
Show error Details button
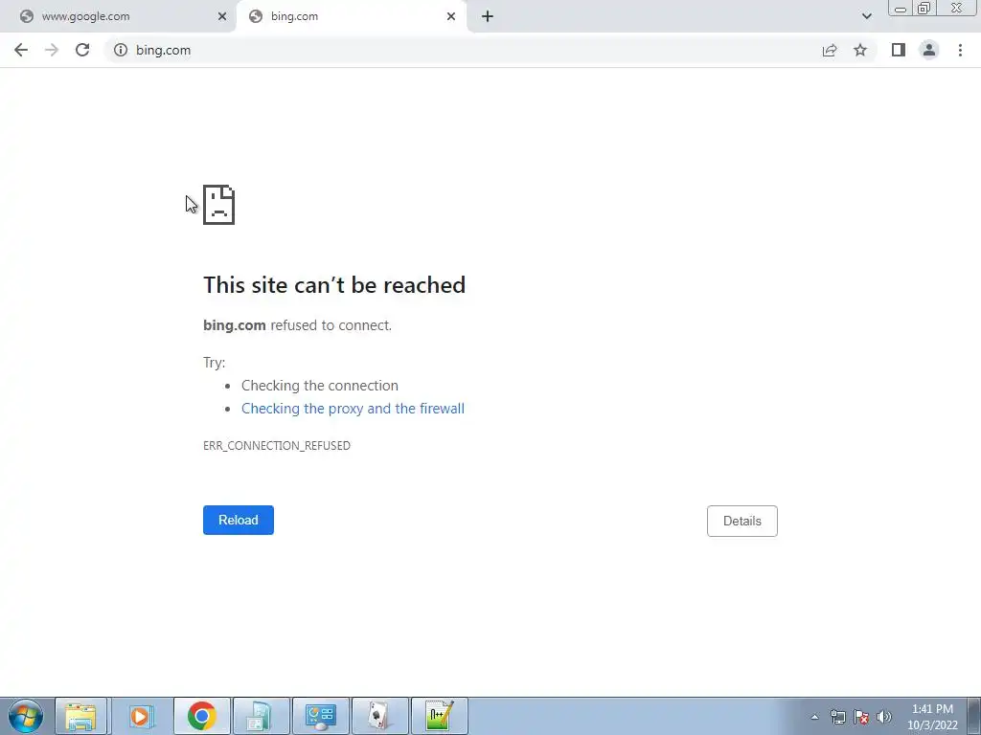(x=742, y=521)
